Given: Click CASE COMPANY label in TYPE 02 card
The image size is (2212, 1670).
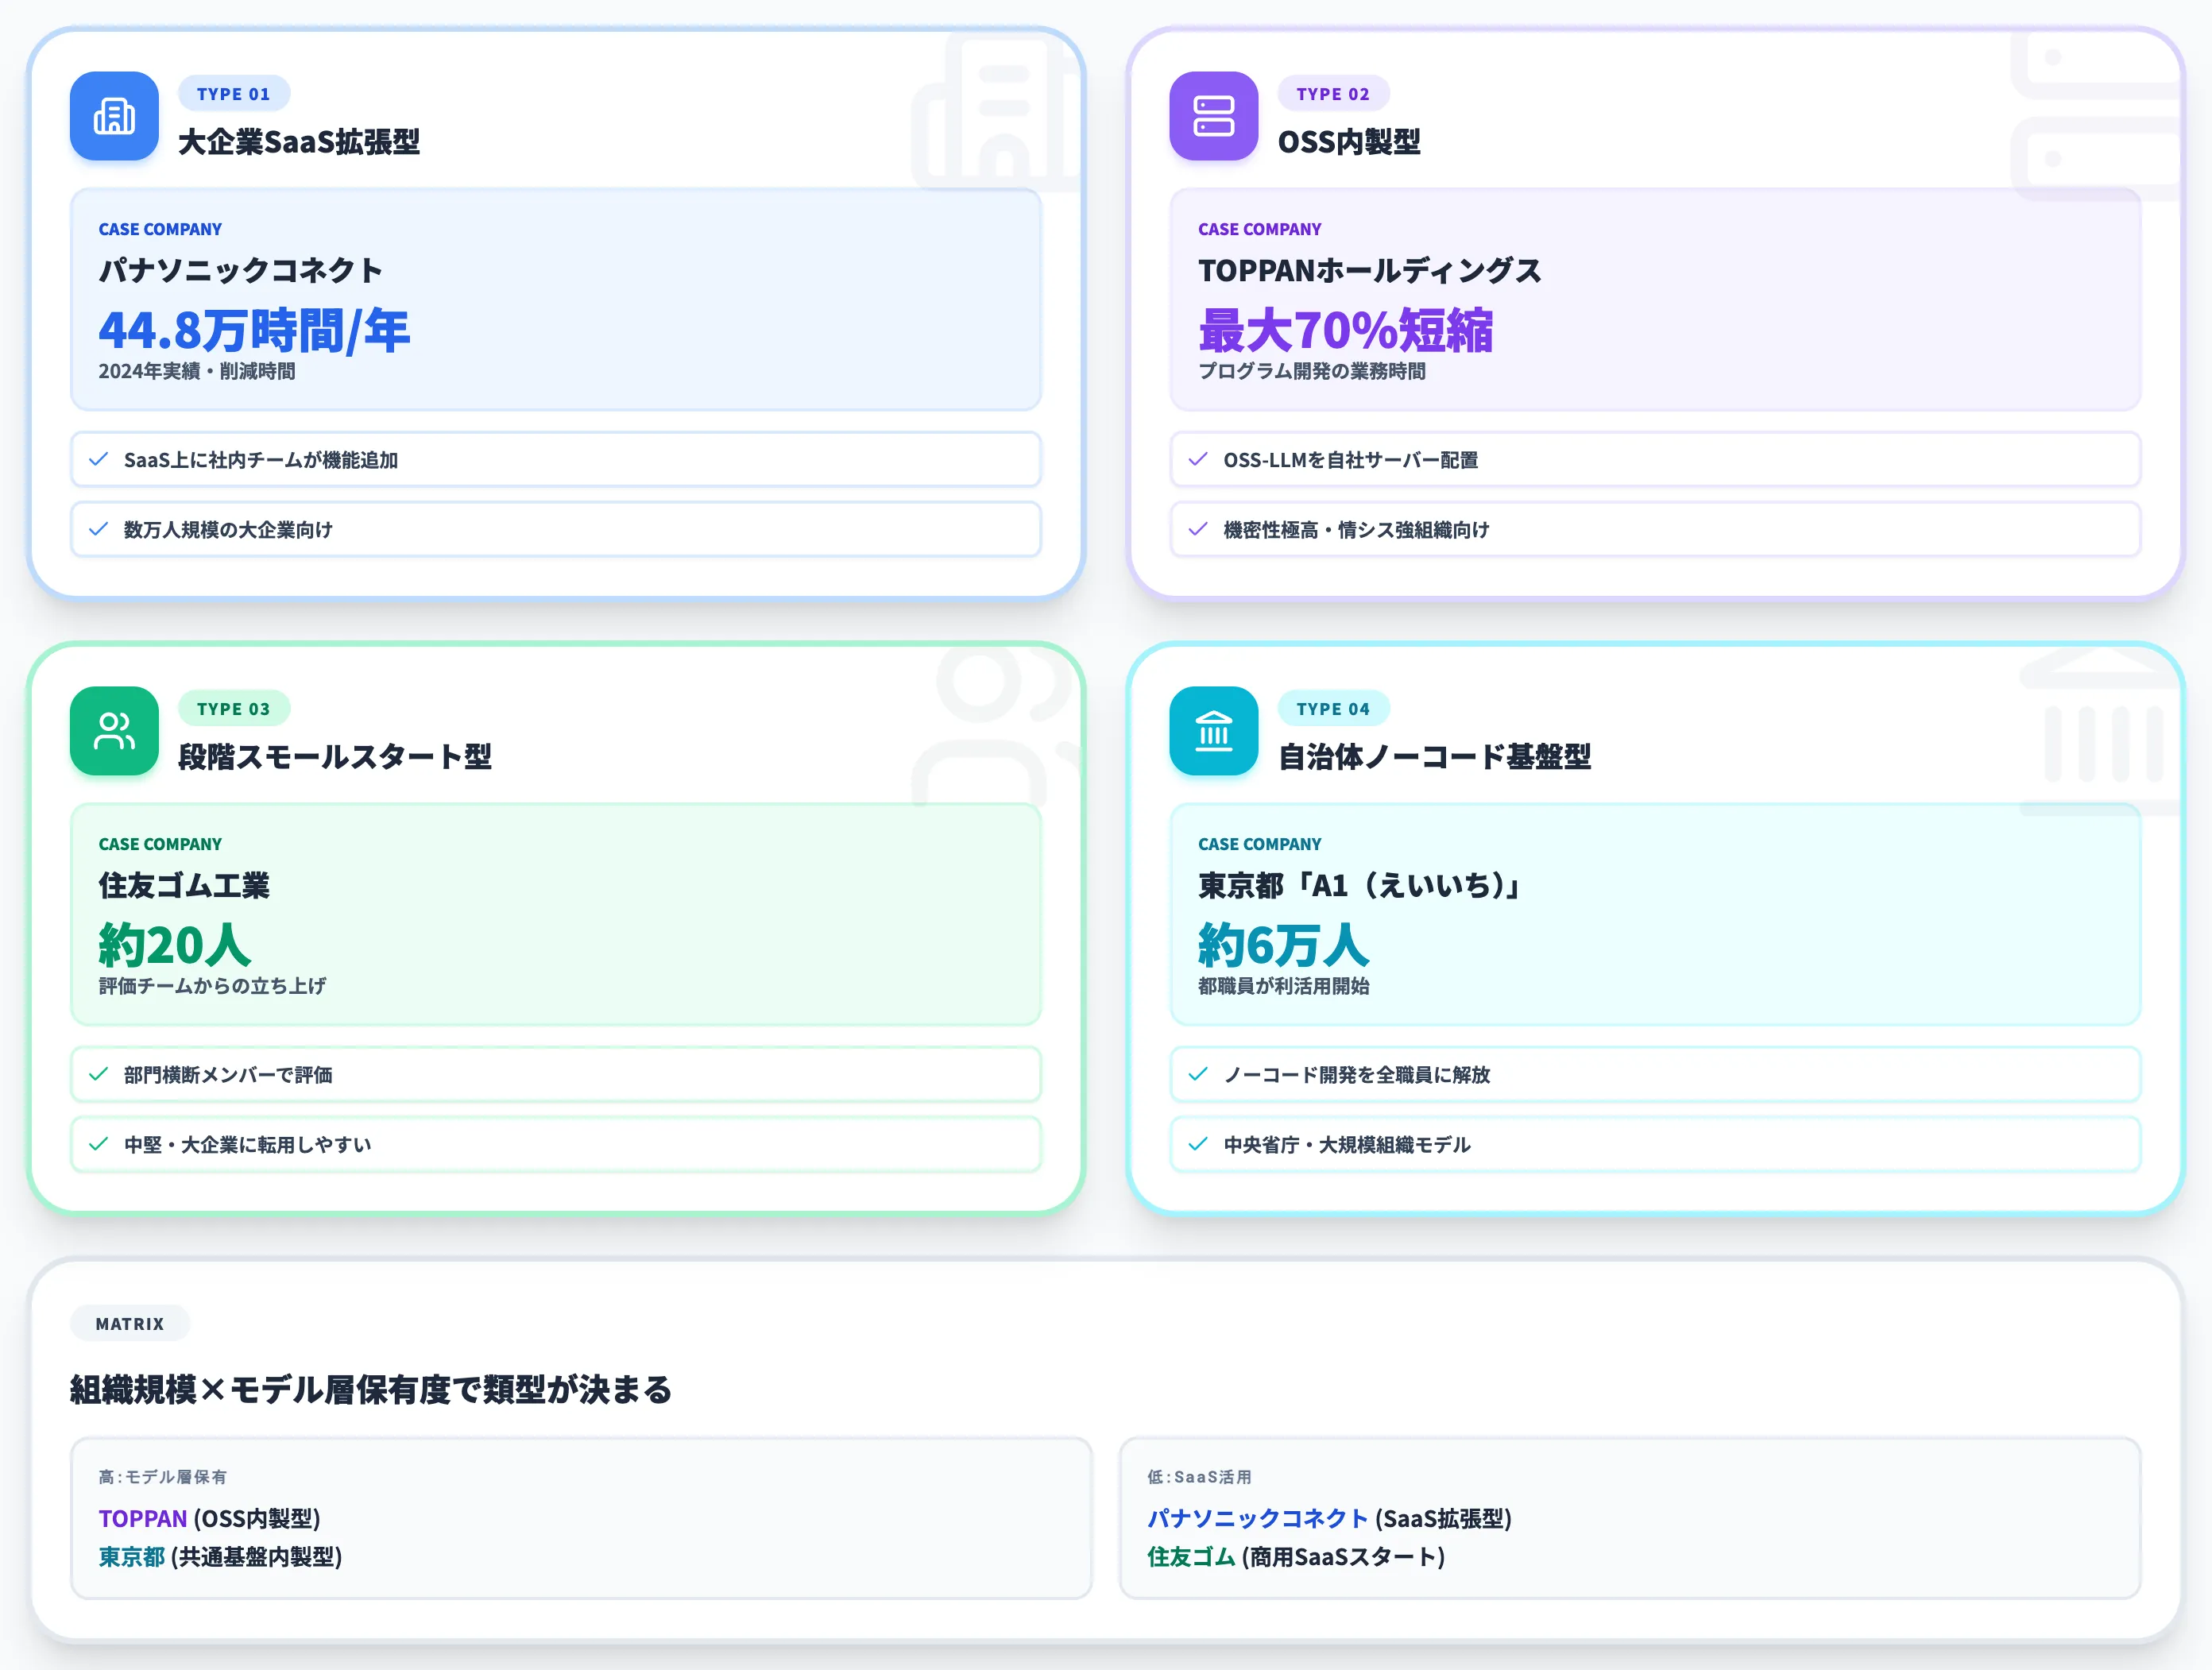Looking at the screenshot, I should coord(1260,229).
